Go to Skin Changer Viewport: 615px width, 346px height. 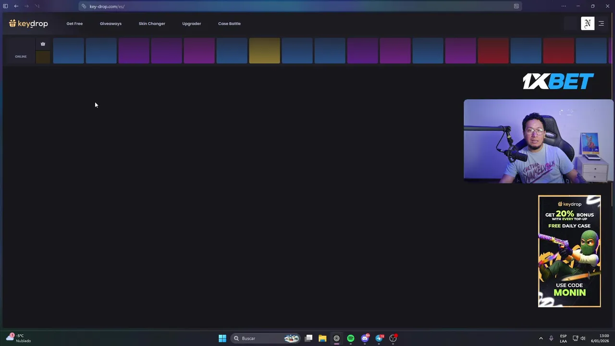pyautogui.click(x=152, y=24)
